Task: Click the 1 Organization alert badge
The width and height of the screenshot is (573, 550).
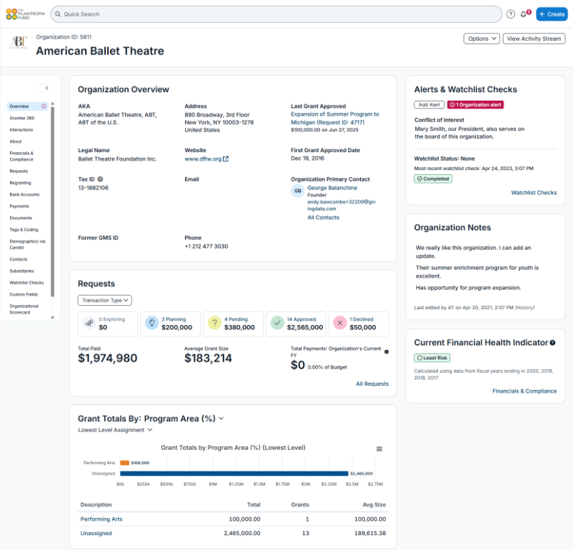Action: point(475,105)
